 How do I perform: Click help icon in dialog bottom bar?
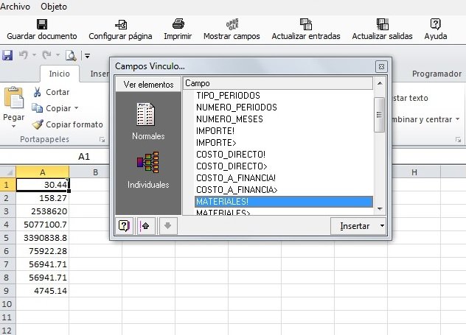click(x=125, y=226)
